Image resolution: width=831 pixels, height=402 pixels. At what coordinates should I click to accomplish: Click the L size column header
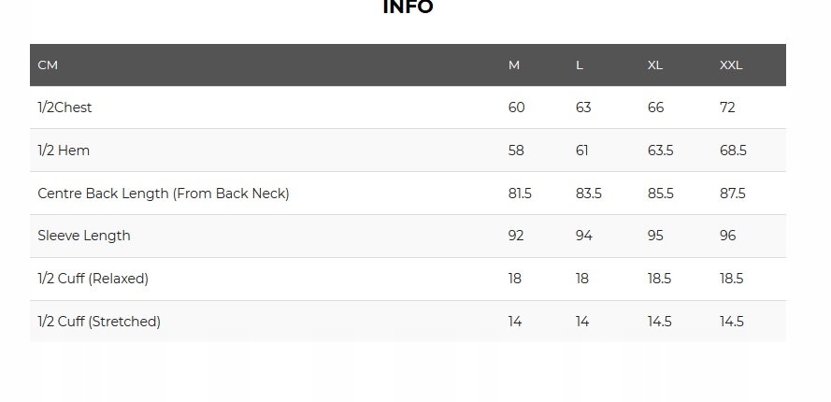pos(580,65)
